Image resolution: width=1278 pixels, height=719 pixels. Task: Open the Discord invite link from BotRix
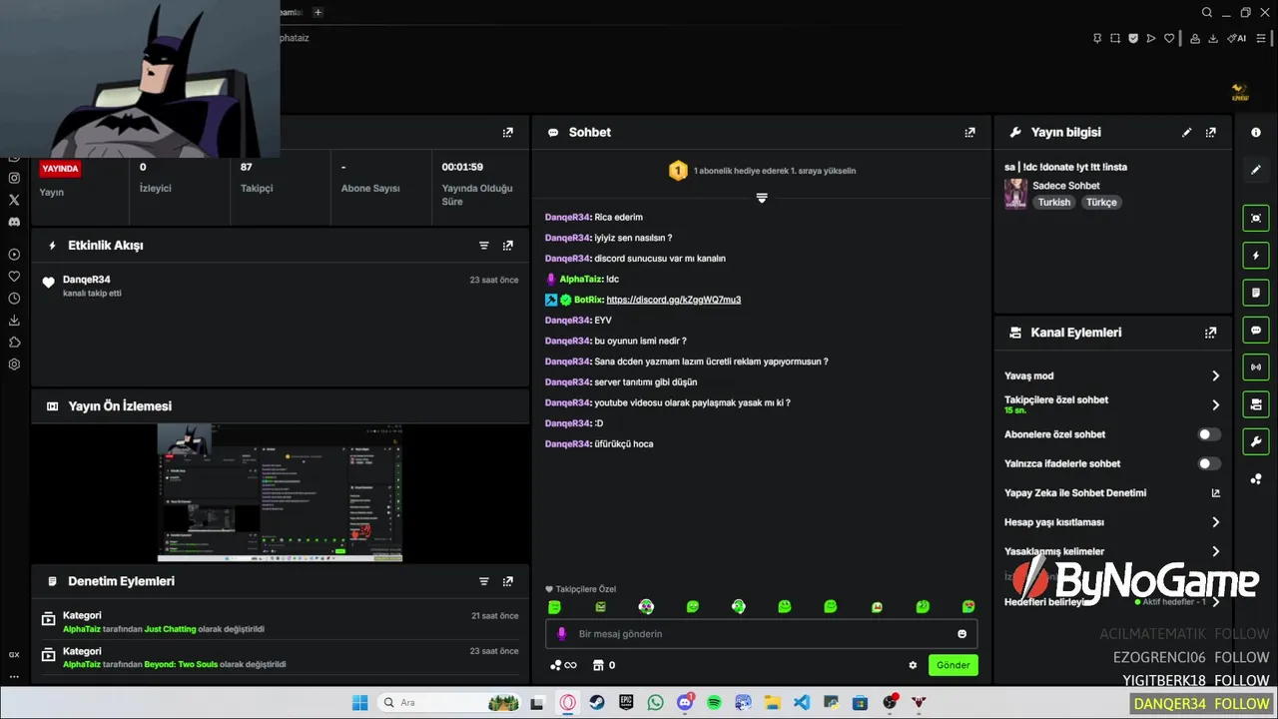pyautogui.click(x=673, y=300)
